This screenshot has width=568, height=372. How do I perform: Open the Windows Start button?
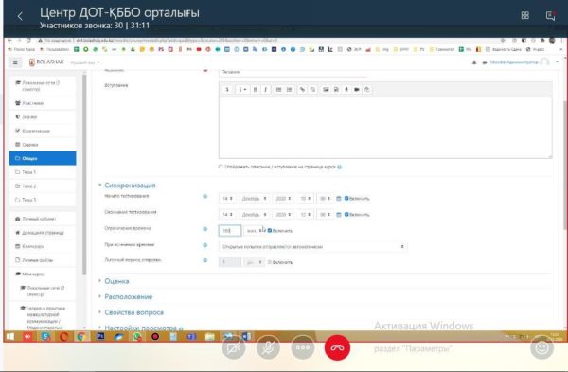10,336
